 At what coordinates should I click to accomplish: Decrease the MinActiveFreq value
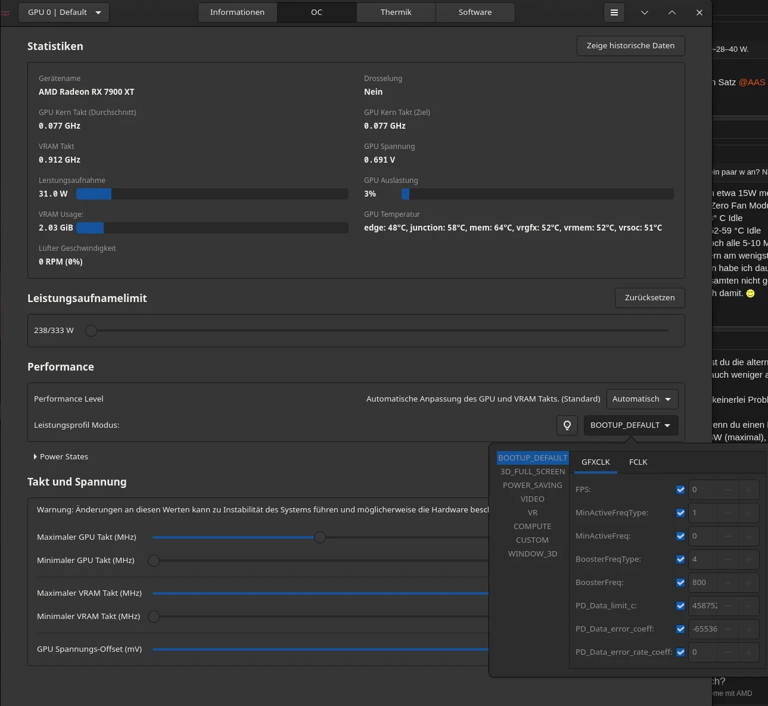(728, 536)
